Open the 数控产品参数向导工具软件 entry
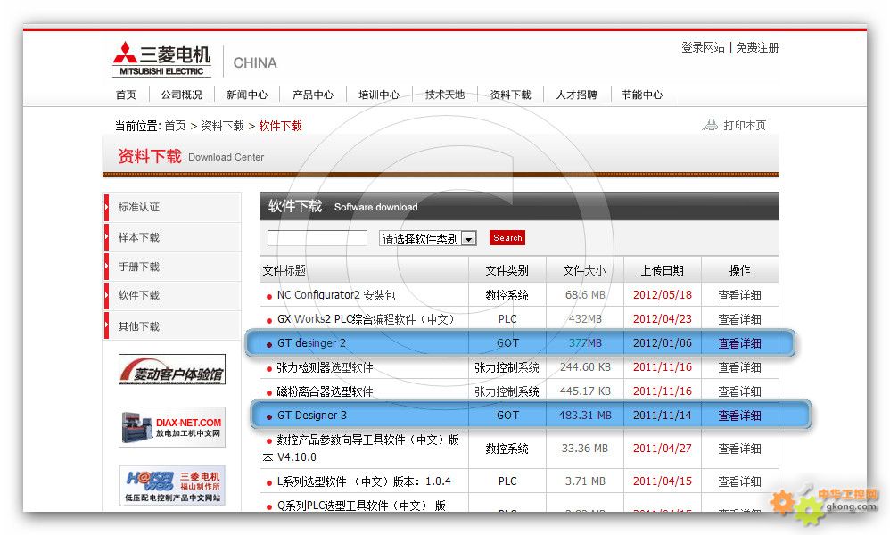Viewport: 890px width, 535px height. pyautogui.click(x=361, y=449)
